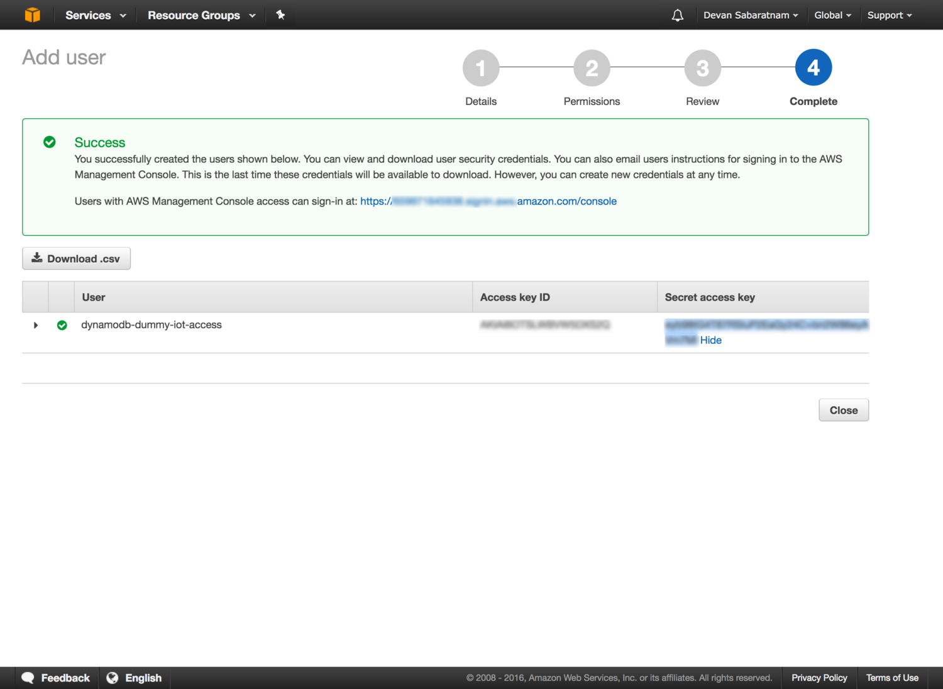The width and height of the screenshot is (943, 689).
Task: Open the notifications bell
Action: point(677,15)
